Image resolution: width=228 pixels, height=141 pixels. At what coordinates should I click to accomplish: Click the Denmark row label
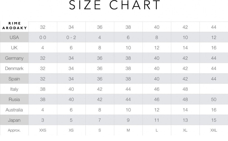pyautogui.click(x=14, y=68)
